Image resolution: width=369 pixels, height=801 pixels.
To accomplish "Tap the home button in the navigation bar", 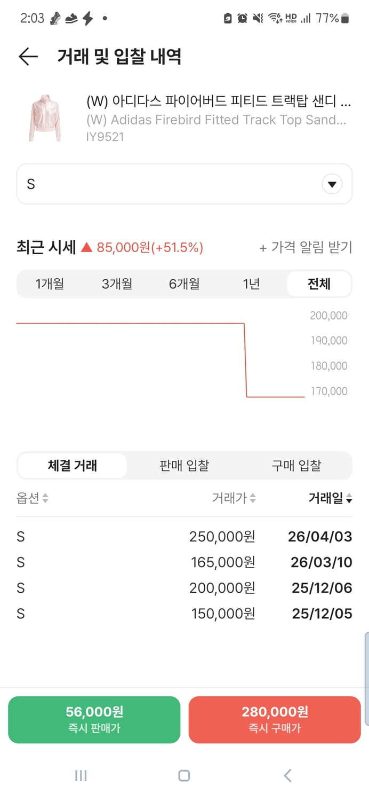I will pyautogui.click(x=184, y=776).
